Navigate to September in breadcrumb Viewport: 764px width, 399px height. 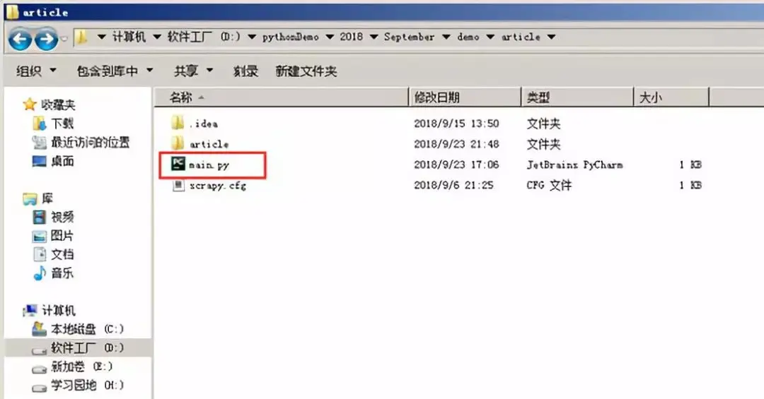(409, 37)
